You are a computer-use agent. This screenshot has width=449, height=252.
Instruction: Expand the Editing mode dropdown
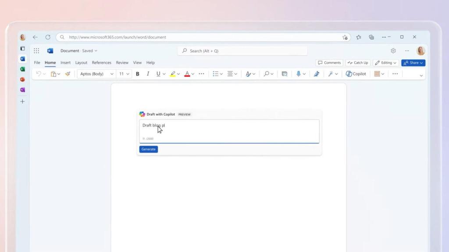[385, 63]
